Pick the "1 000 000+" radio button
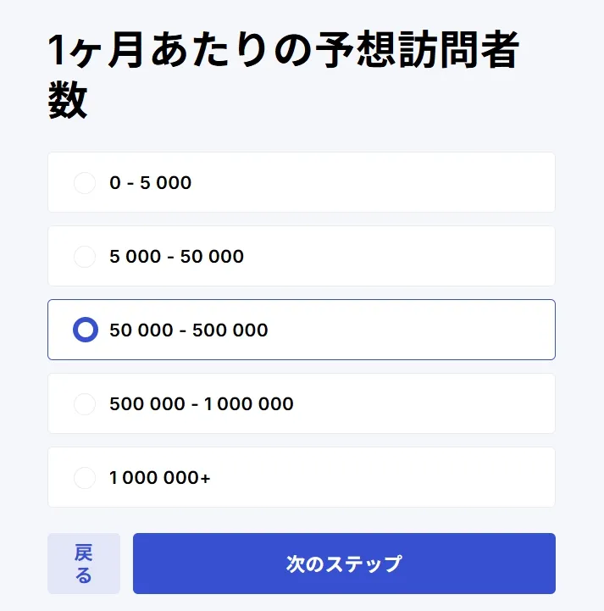Image resolution: width=604 pixels, height=611 pixels. (x=85, y=478)
